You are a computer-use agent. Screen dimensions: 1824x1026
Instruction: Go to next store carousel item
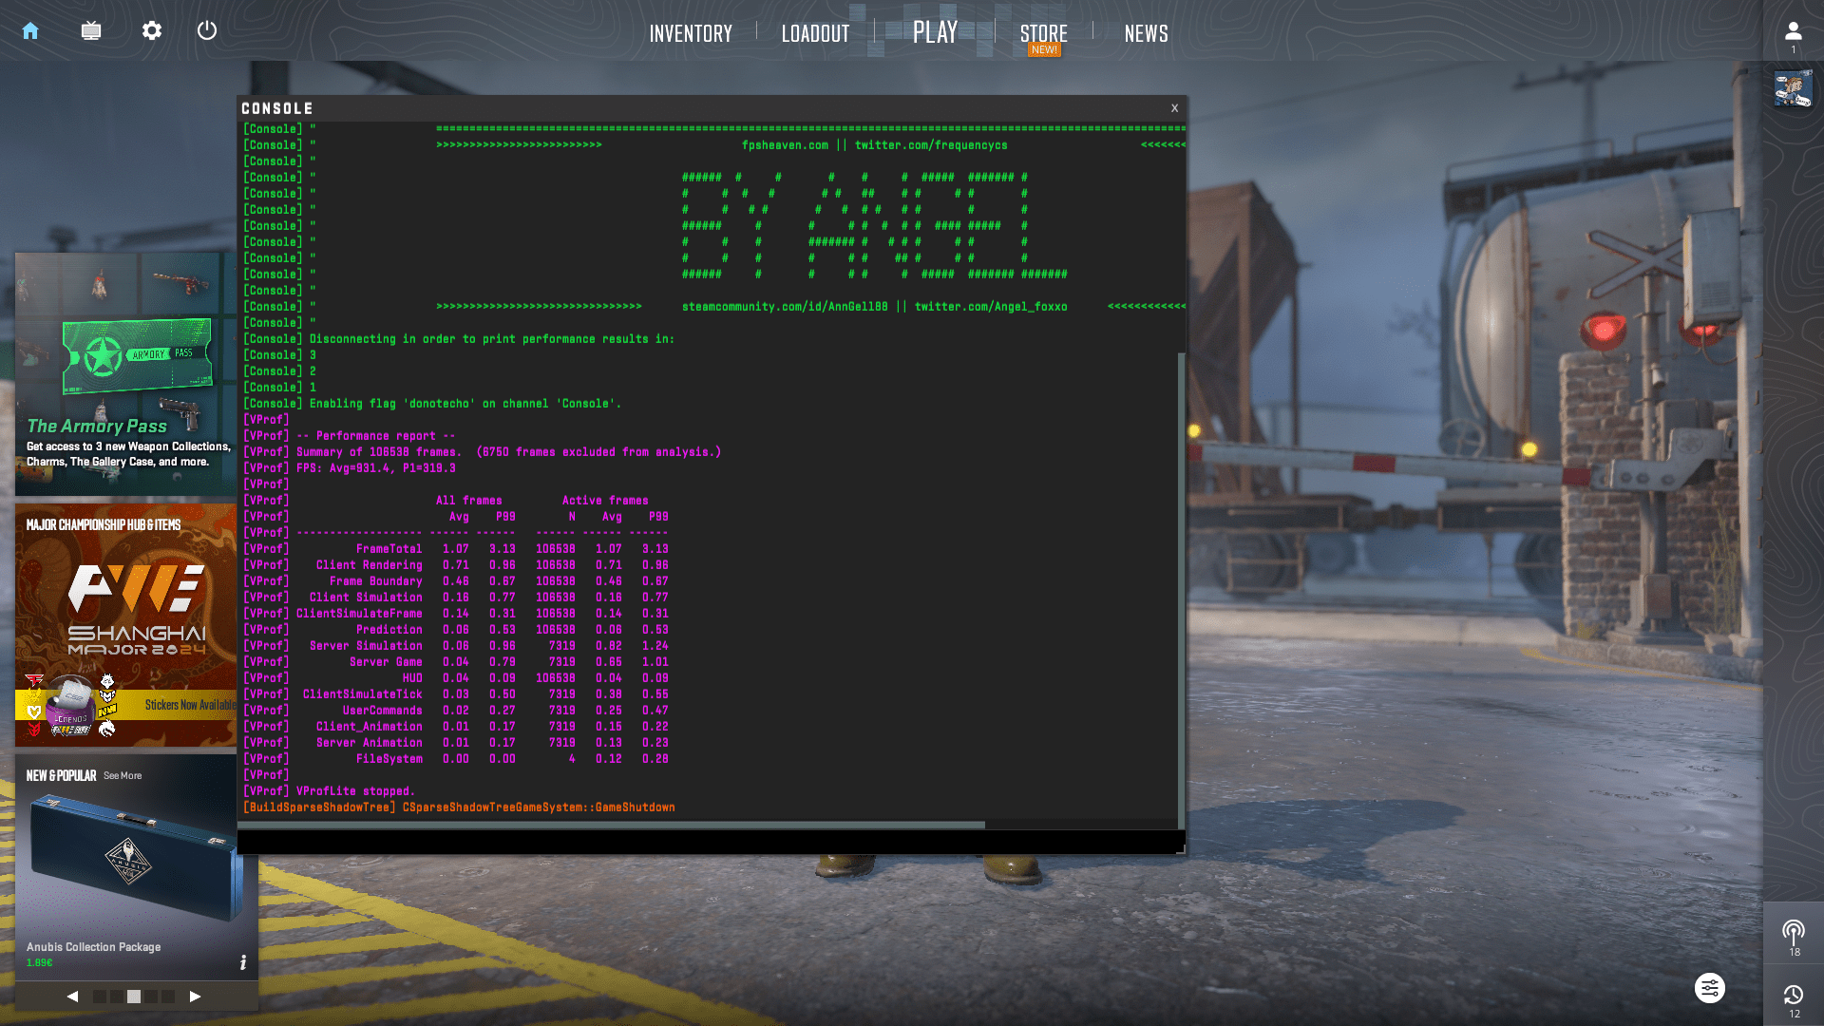195,997
